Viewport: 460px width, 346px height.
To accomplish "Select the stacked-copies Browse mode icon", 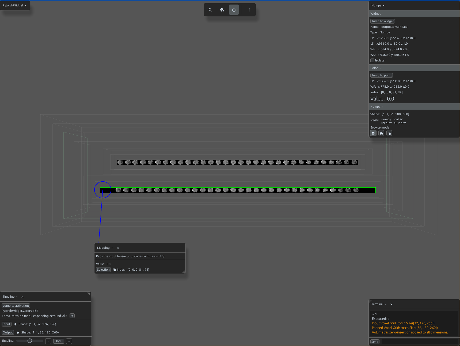I will point(389,133).
